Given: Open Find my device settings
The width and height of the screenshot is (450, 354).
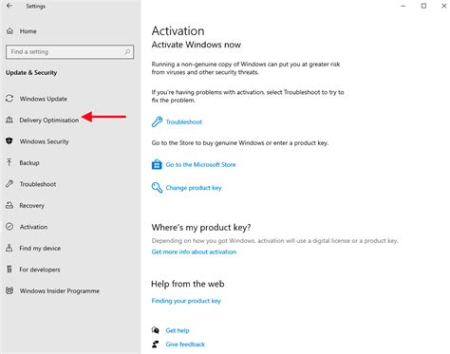Looking at the screenshot, I should [40, 248].
